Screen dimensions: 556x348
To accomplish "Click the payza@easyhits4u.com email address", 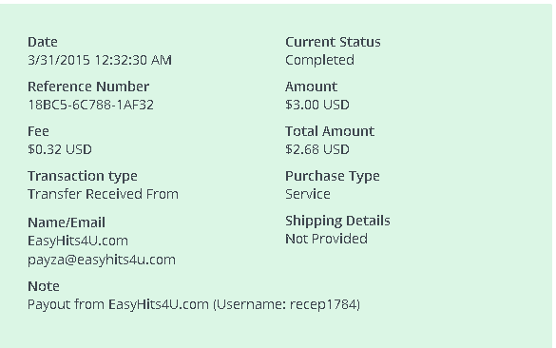I will click(x=102, y=260).
